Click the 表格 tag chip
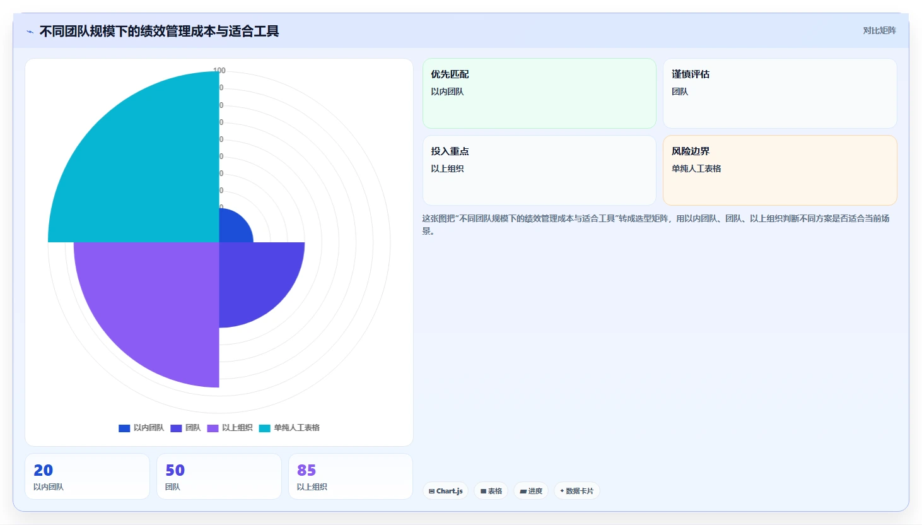 coord(491,491)
